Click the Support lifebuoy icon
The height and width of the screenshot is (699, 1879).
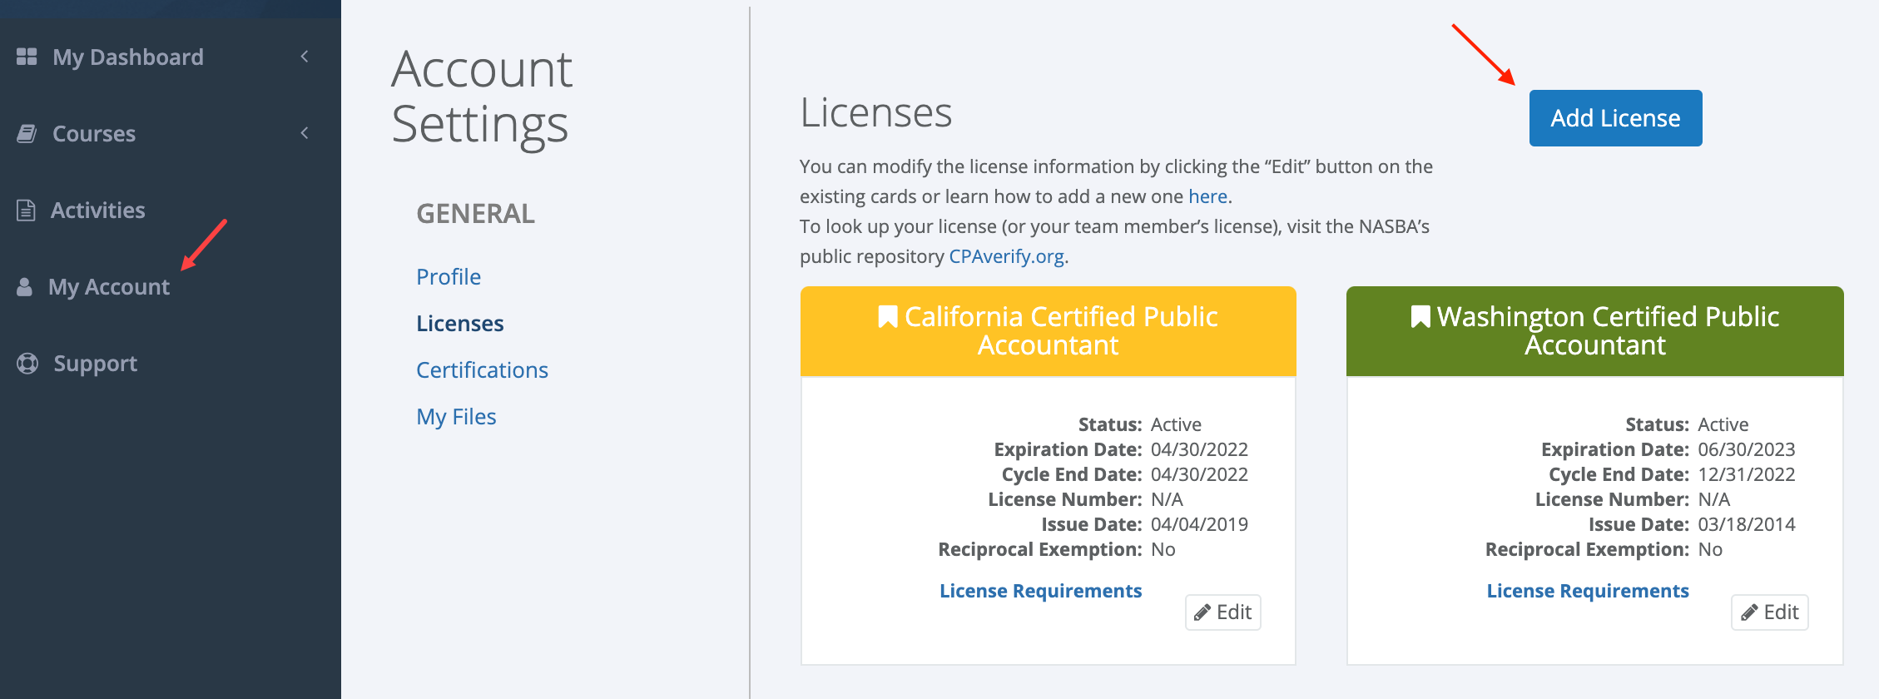pos(27,364)
